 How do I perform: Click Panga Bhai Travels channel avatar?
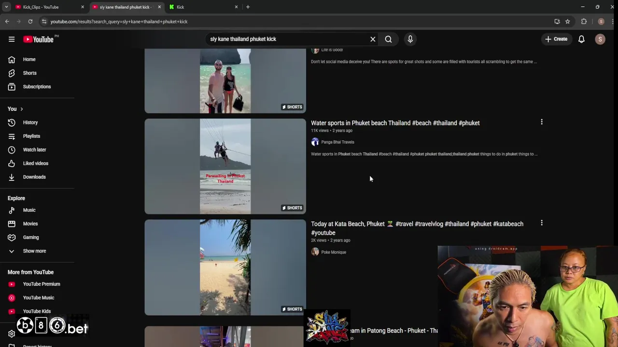pyautogui.click(x=315, y=142)
